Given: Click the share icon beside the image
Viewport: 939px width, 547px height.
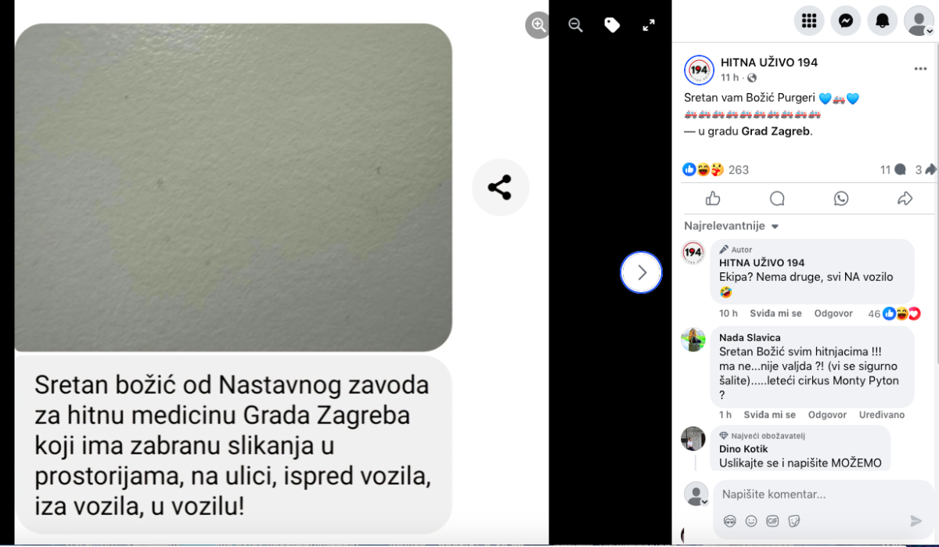Looking at the screenshot, I should pyautogui.click(x=500, y=188).
